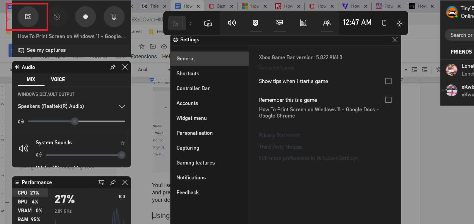474x224 pixels.
Task: Expand the chevron beside the widget menu icon
Action: [190, 23]
